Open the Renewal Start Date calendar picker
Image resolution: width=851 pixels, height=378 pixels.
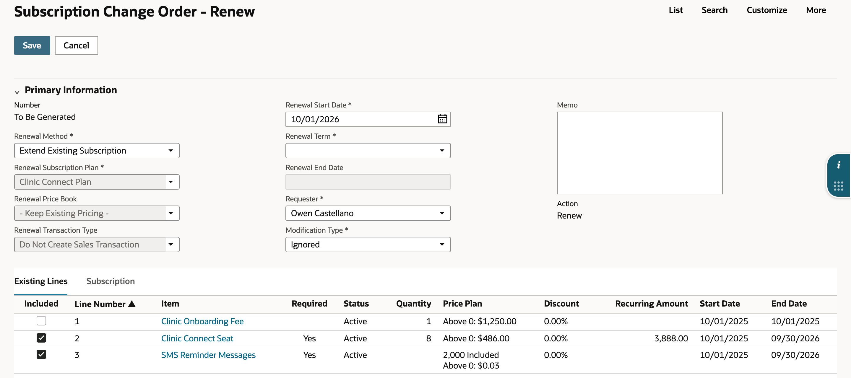click(x=442, y=119)
